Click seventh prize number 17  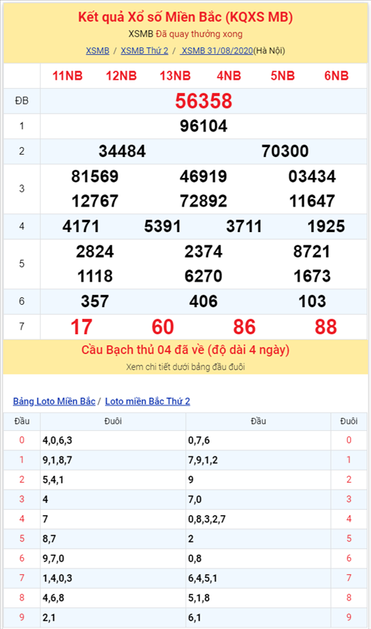point(81,327)
